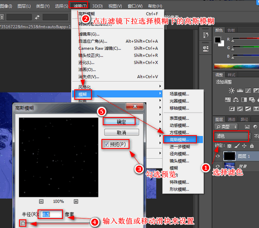
Task: Toggle lock transparent pixels icon
Action: pos(230,146)
